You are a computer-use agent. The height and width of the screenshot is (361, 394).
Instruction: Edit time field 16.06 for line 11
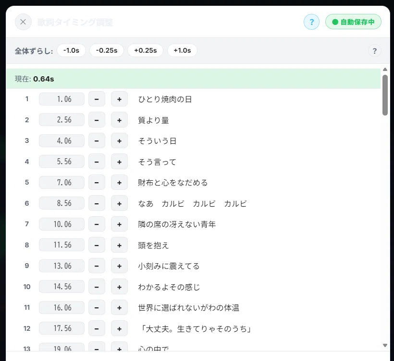(x=62, y=307)
